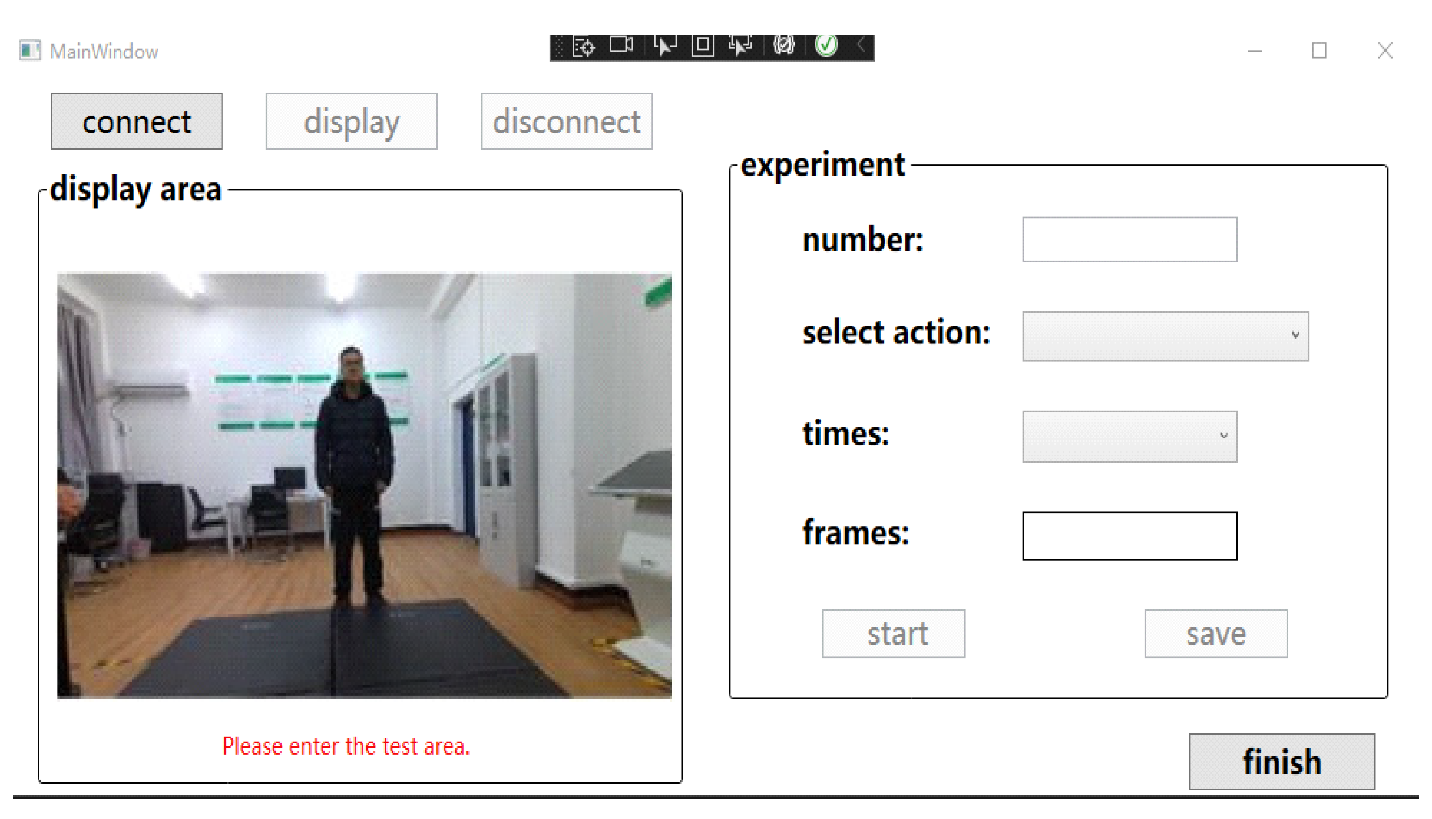Click the camera feed image
Screen dimensions: 1432x819
point(364,485)
